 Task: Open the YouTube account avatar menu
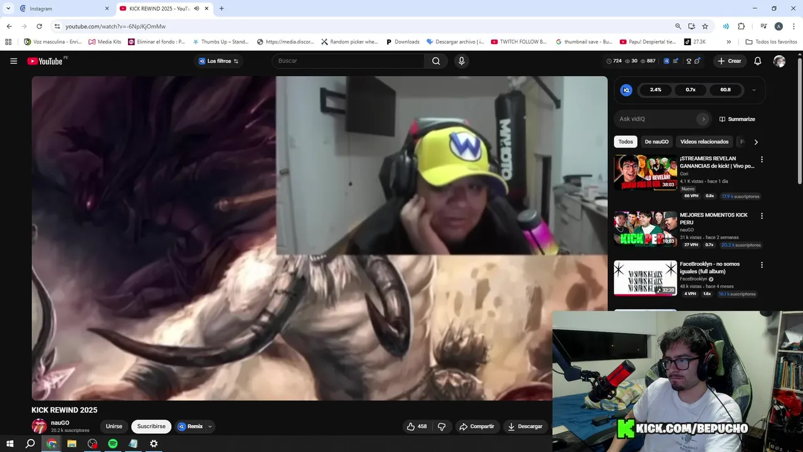[779, 61]
